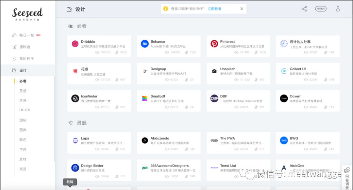Open 每日一粒 in the sidebar
Image resolution: width=353 pixels, height=190 pixels.
tap(26, 35)
